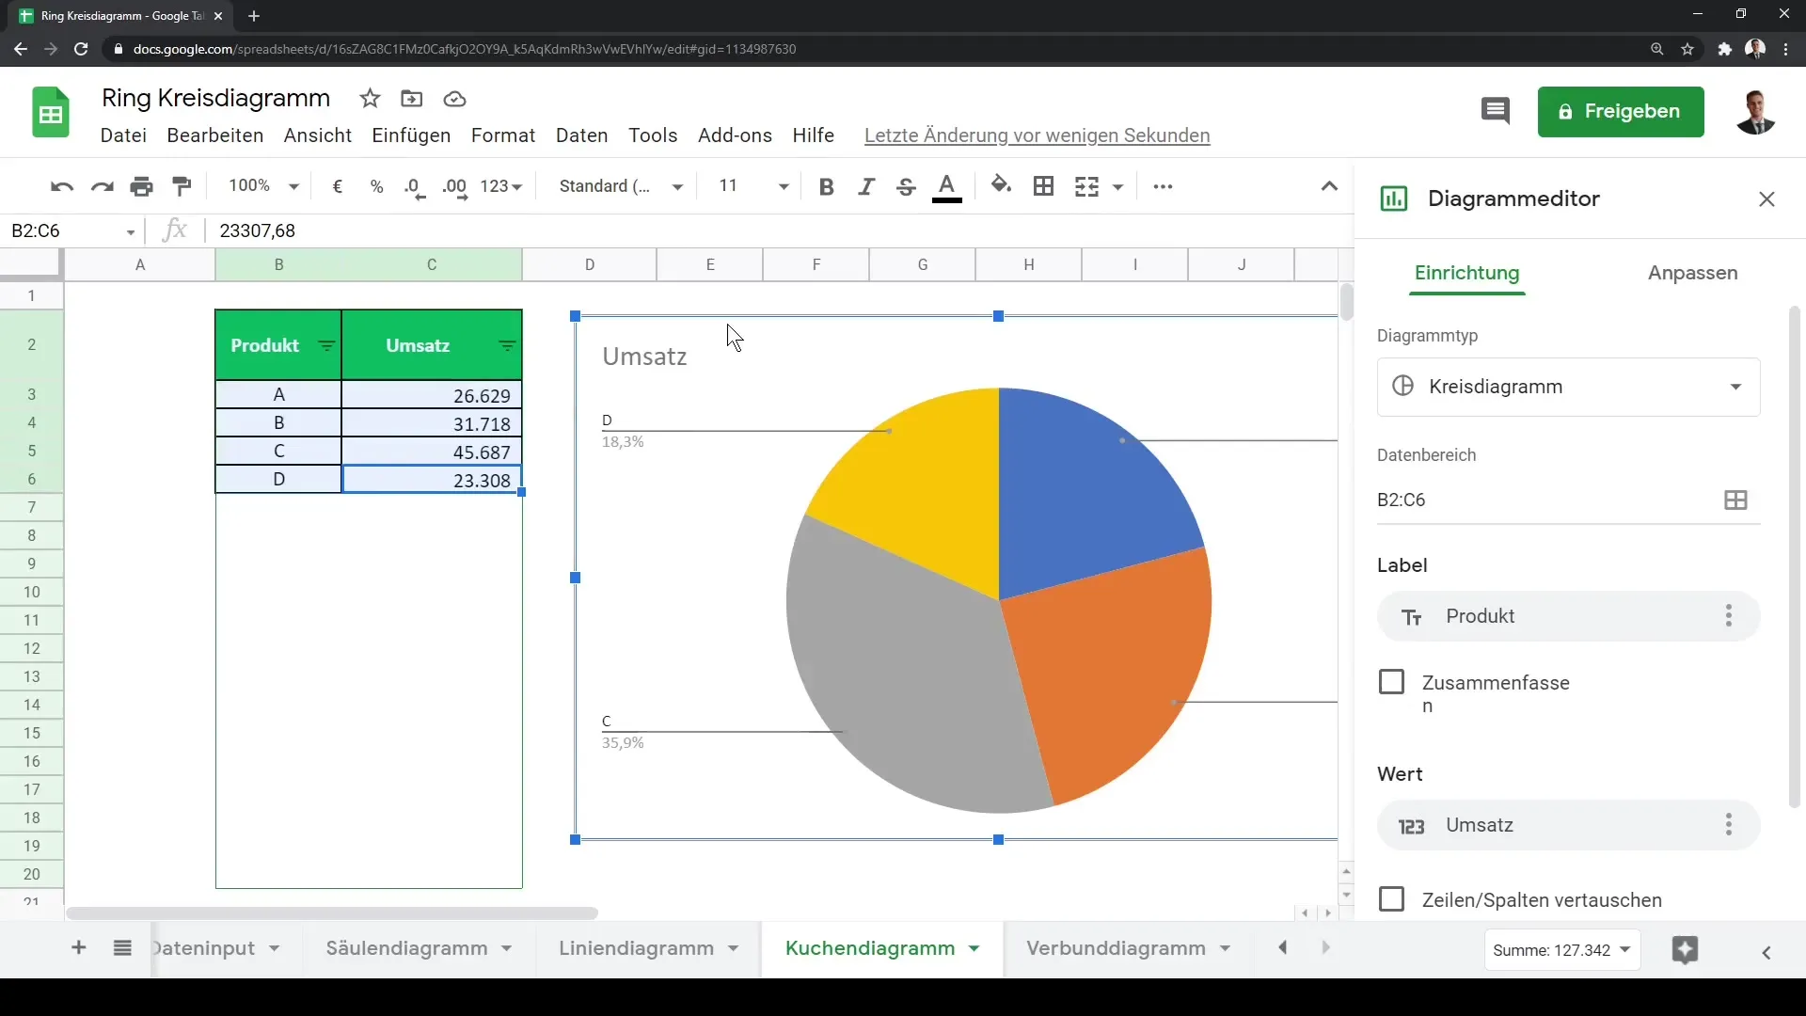The height and width of the screenshot is (1016, 1806).
Task: Open the zoom 100% dropdown
Action: pos(263,186)
